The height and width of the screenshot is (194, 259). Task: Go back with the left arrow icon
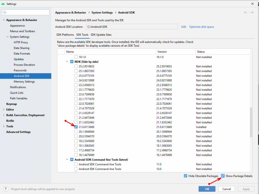point(246,12)
